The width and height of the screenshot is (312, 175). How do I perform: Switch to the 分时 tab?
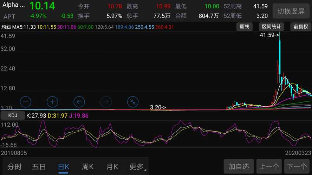(x=14, y=167)
